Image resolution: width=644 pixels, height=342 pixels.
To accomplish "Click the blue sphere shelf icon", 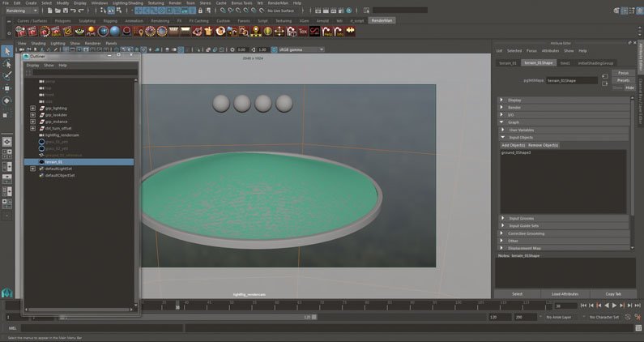I will pyautogui.click(x=114, y=32).
